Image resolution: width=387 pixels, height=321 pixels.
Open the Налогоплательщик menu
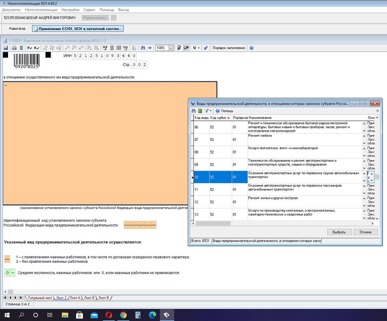41,10
